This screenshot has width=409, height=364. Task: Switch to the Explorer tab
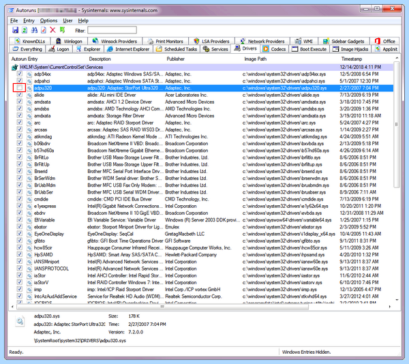(x=88, y=49)
